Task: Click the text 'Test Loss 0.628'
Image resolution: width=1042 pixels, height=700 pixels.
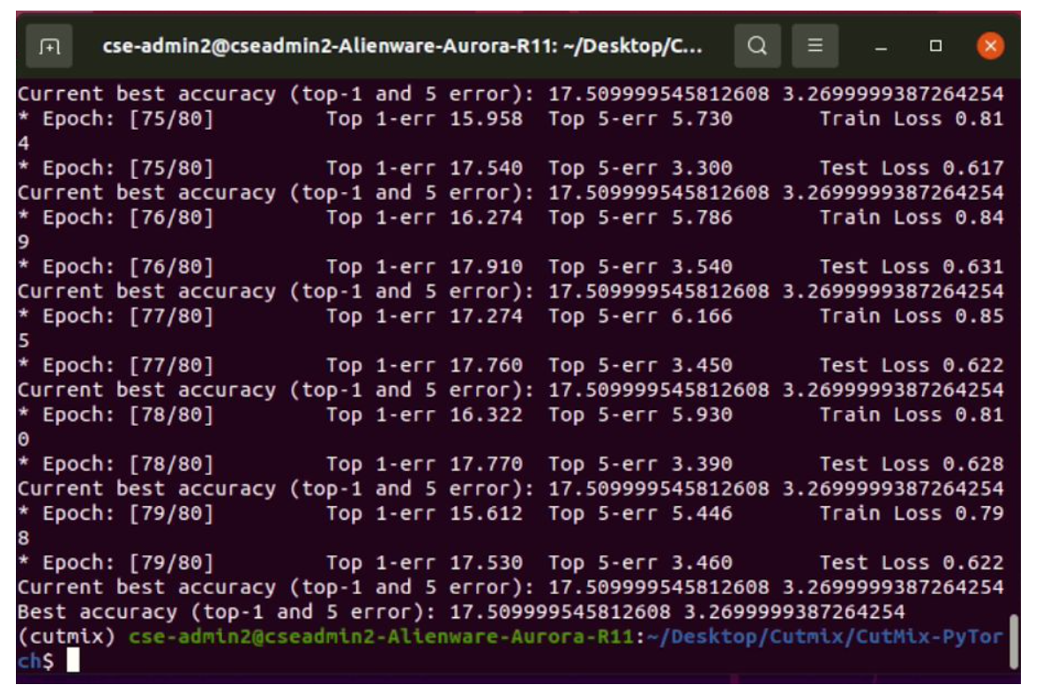Action: coord(911,464)
